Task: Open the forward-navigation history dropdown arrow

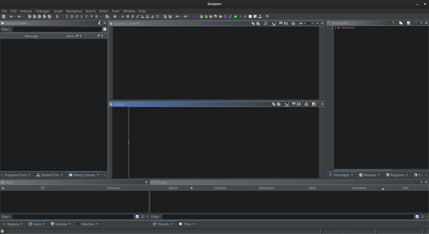Action: 23,17
